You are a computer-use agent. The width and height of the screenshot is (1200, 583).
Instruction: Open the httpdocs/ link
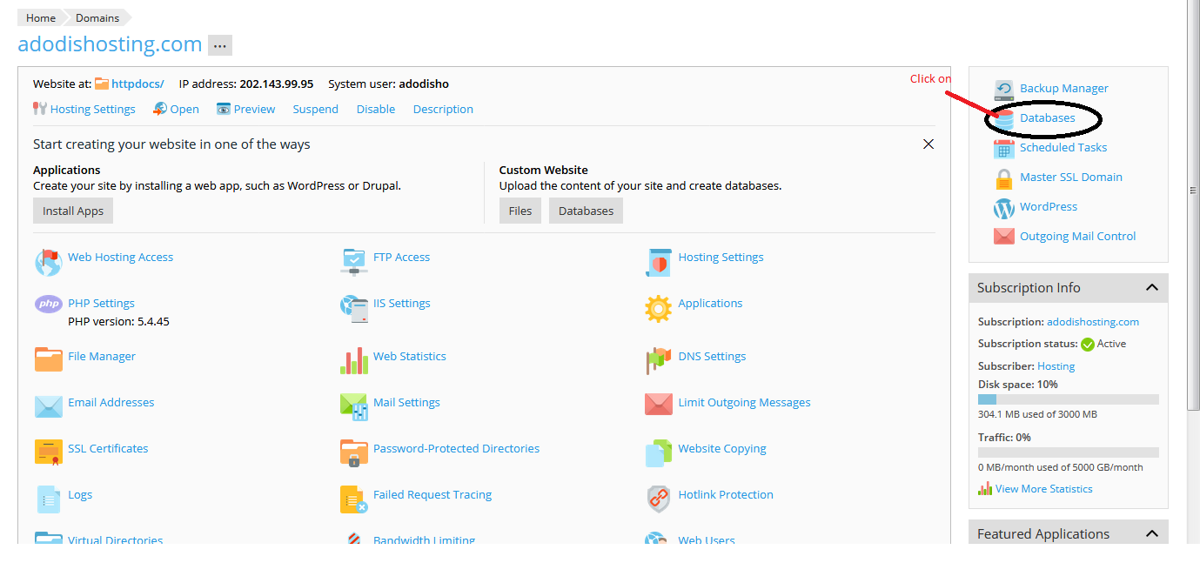click(x=137, y=84)
